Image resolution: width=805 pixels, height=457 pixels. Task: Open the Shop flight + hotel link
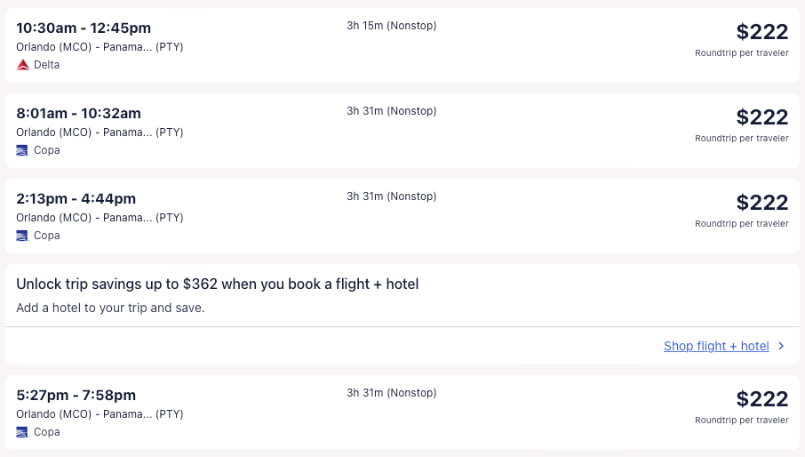click(715, 347)
